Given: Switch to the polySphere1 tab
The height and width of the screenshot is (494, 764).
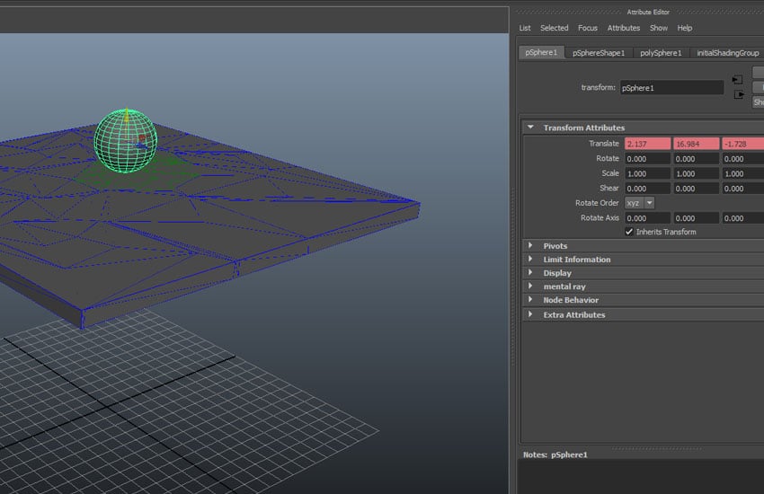Looking at the screenshot, I should click(659, 53).
